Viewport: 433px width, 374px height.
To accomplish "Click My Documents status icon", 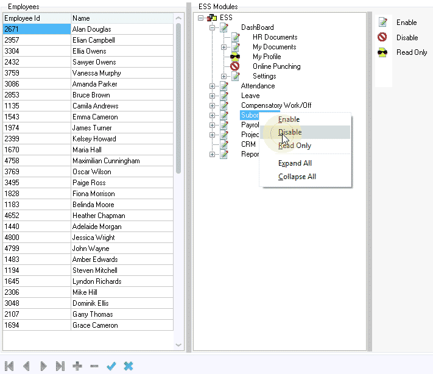I will tap(236, 47).
